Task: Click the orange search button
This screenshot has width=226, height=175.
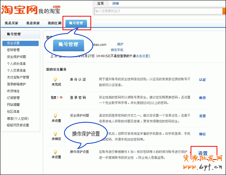Action: click(x=224, y=11)
